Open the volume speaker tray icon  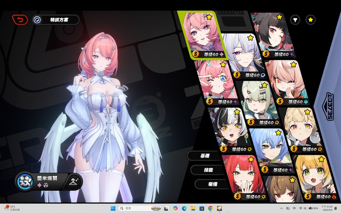pos(305,208)
